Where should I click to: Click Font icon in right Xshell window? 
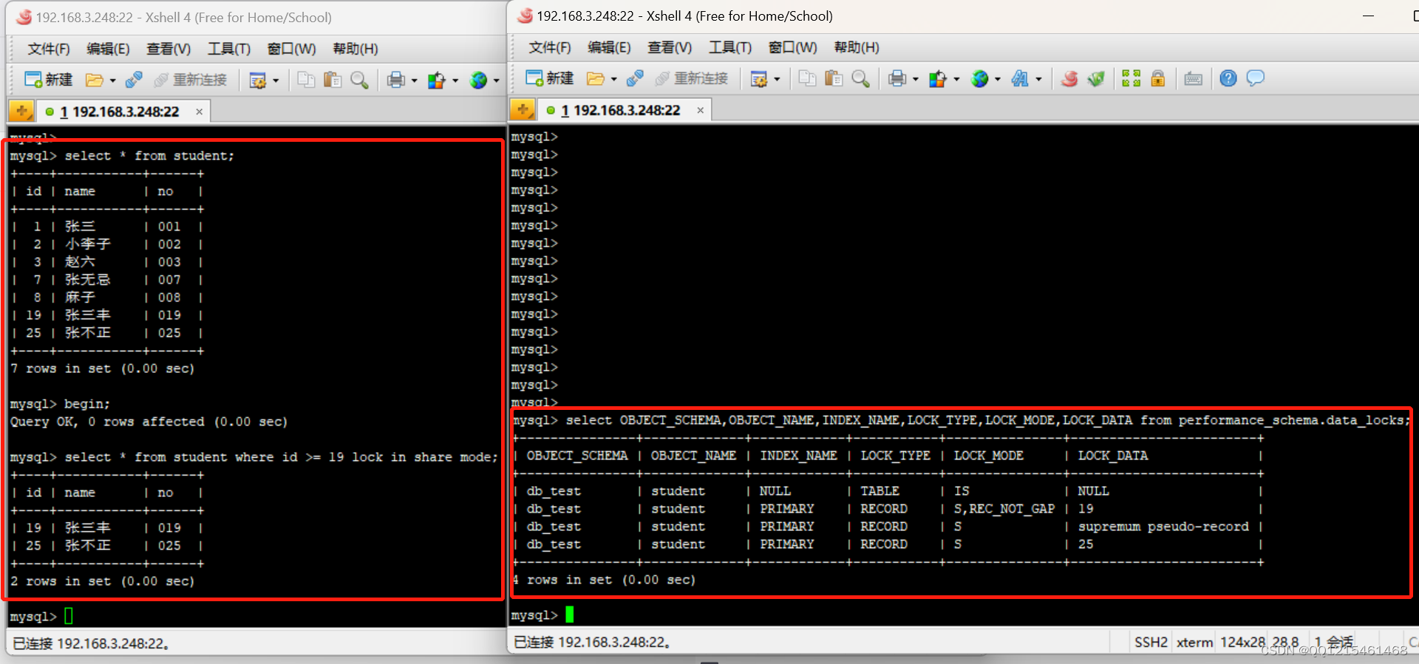tap(1021, 78)
